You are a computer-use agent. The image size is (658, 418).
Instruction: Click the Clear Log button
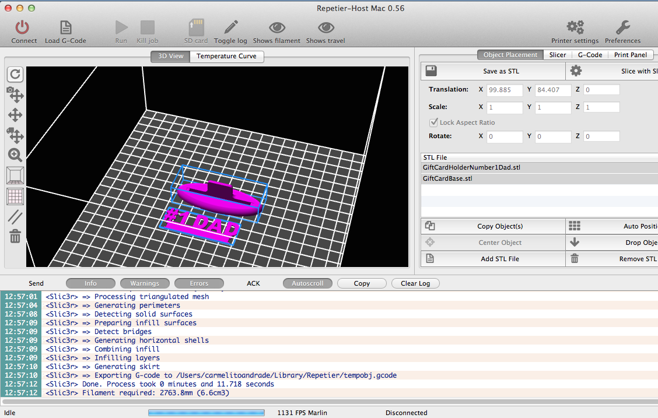pyautogui.click(x=415, y=283)
